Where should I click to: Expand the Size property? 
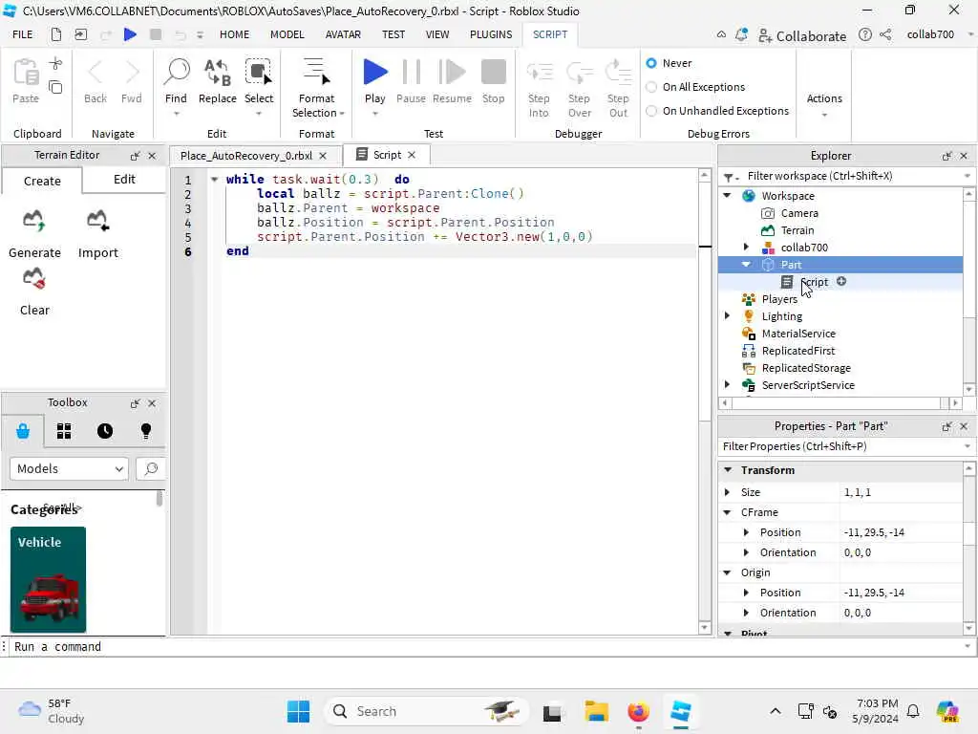pyautogui.click(x=727, y=492)
